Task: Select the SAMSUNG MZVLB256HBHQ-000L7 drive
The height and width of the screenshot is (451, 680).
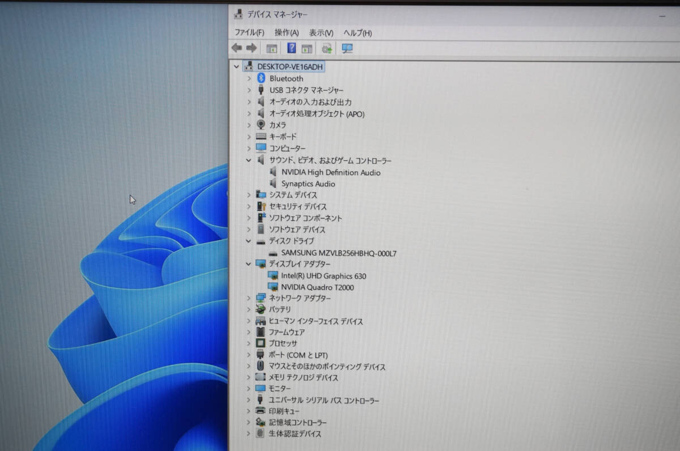Action: [339, 253]
